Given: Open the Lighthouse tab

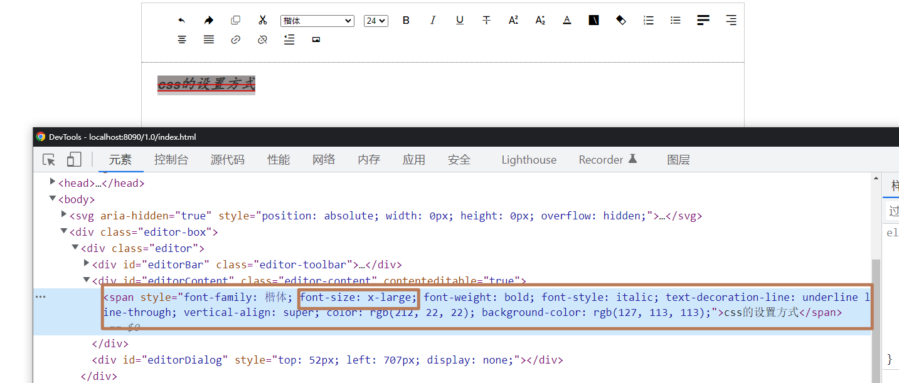Looking at the screenshot, I should (x=529, y=160).
